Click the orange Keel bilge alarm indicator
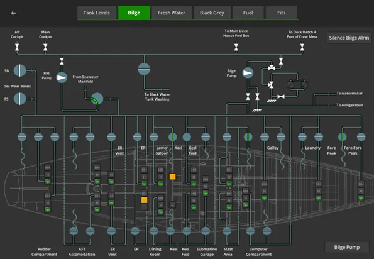 click(x=172, y=177)
